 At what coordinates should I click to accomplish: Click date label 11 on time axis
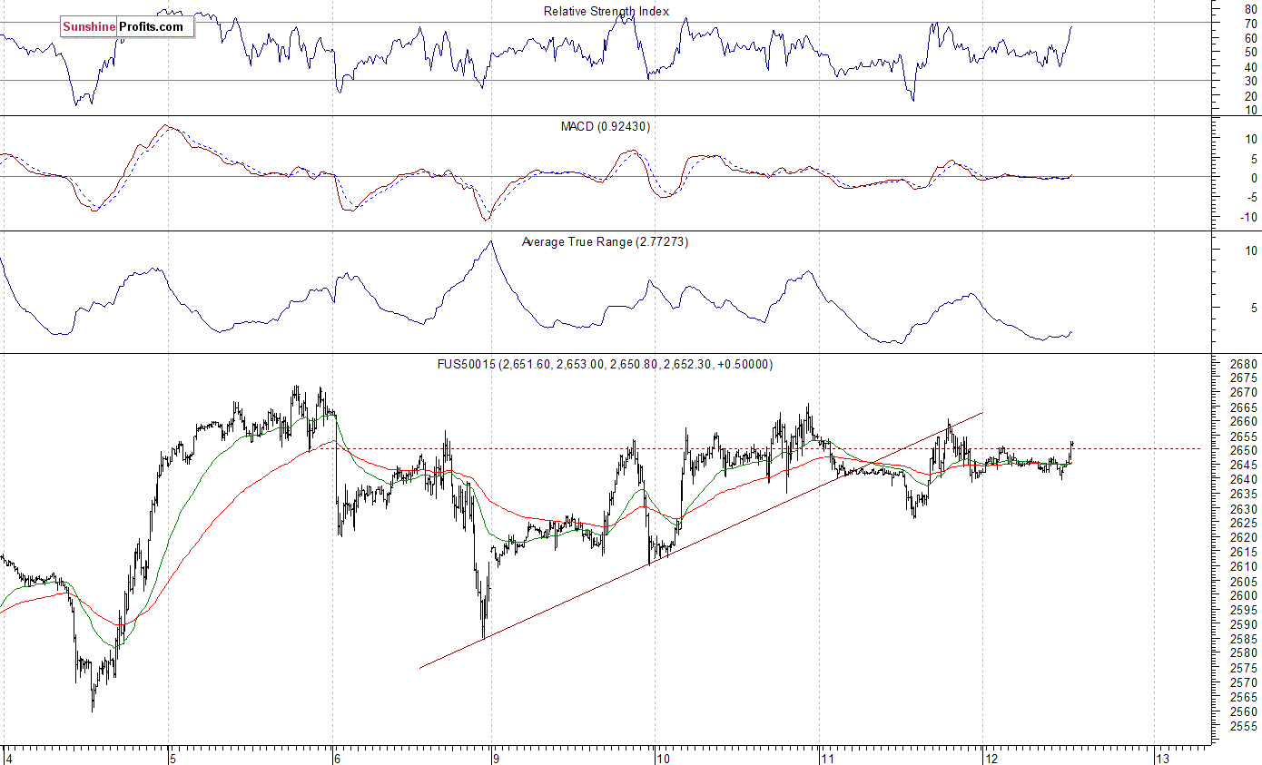coord(826,757)
